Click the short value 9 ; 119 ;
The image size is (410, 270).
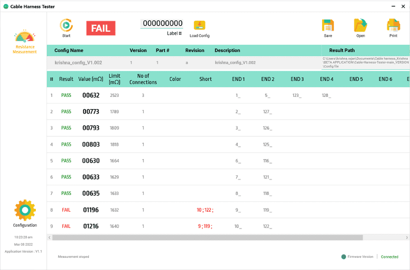tap(205, 226)
